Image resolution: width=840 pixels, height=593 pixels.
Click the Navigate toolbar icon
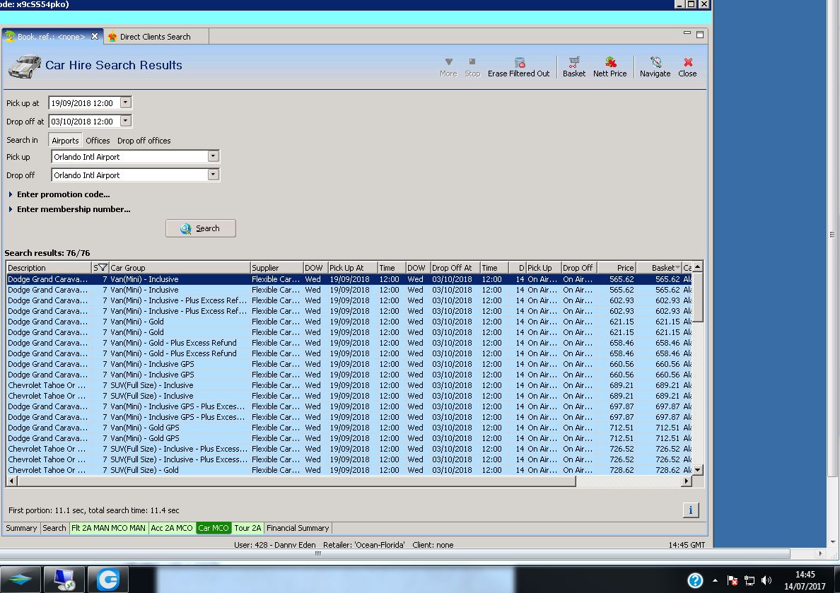tap(655, 67)
